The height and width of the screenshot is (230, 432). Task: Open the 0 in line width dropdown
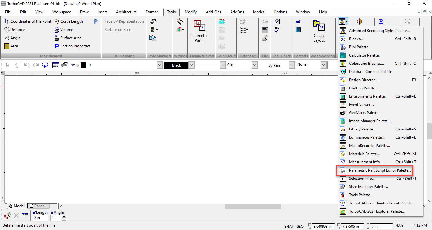(255, 65)
